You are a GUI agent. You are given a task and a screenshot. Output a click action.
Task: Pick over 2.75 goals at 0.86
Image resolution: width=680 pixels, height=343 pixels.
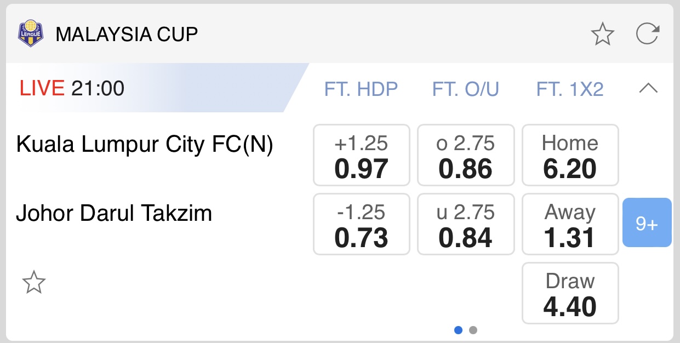466,155
